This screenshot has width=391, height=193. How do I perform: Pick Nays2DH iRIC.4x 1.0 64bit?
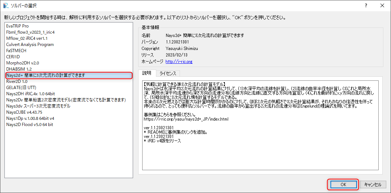click(x=69, y=94)
